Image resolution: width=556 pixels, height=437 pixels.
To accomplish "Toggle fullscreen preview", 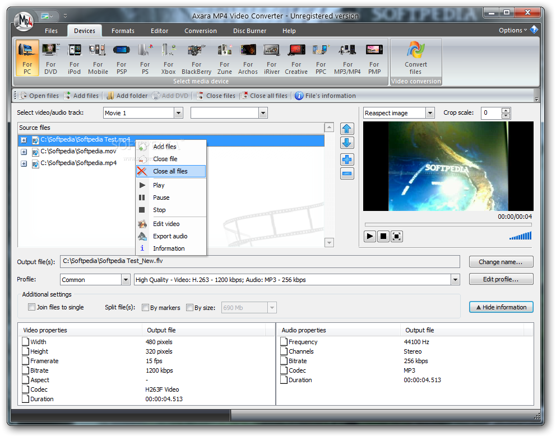I will pyautogui.click(x=397, y=236).
